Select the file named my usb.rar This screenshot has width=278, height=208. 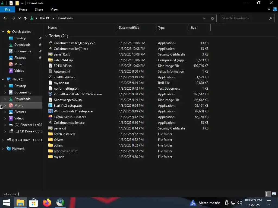[x=61, y=83]
